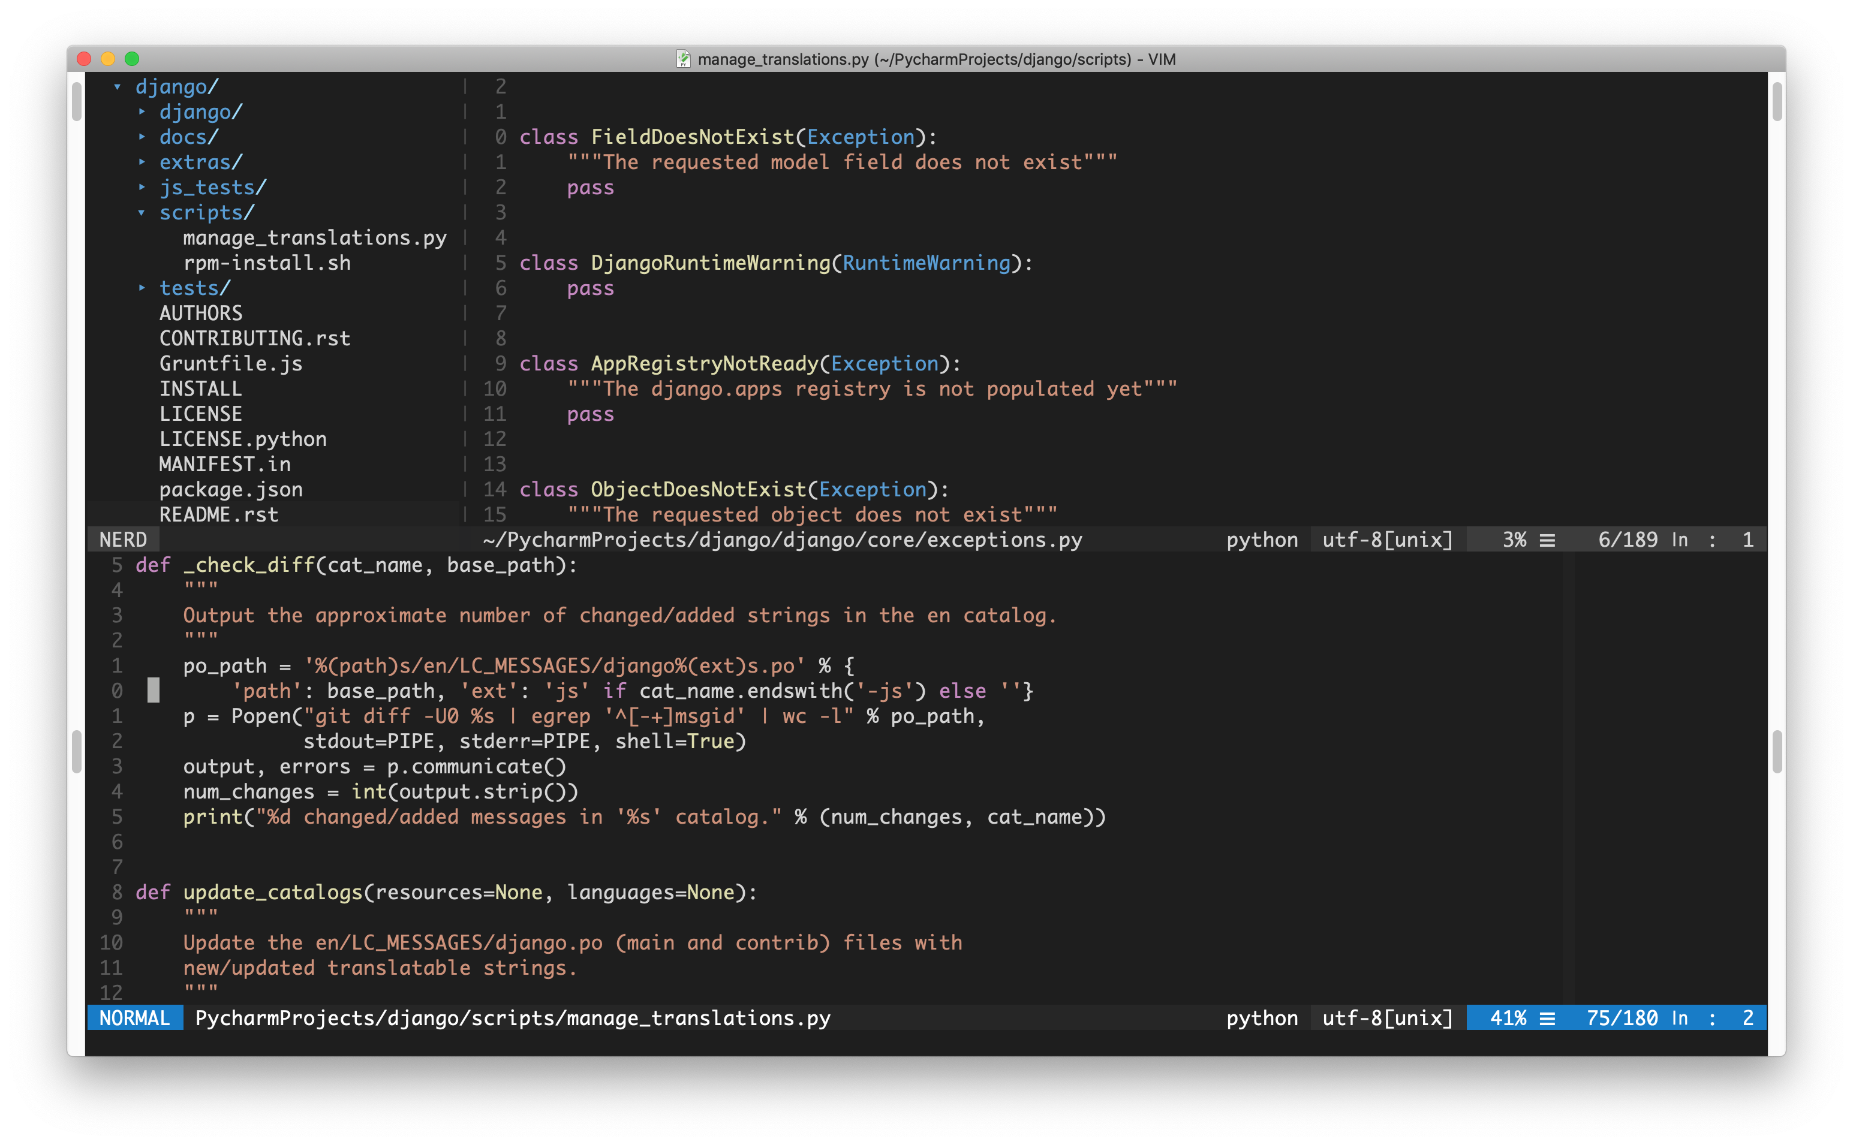
Task: Click the python filetype label in bottom statusline
Action: tap(1261, 1018)
